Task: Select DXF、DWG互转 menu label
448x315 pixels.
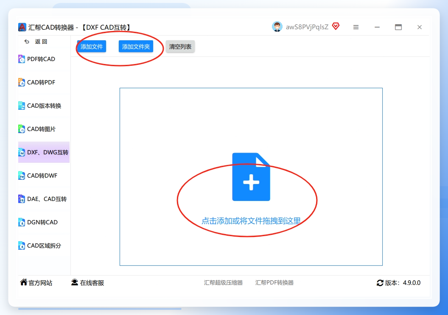Action: pyautogui.click(x=48, y=152)
